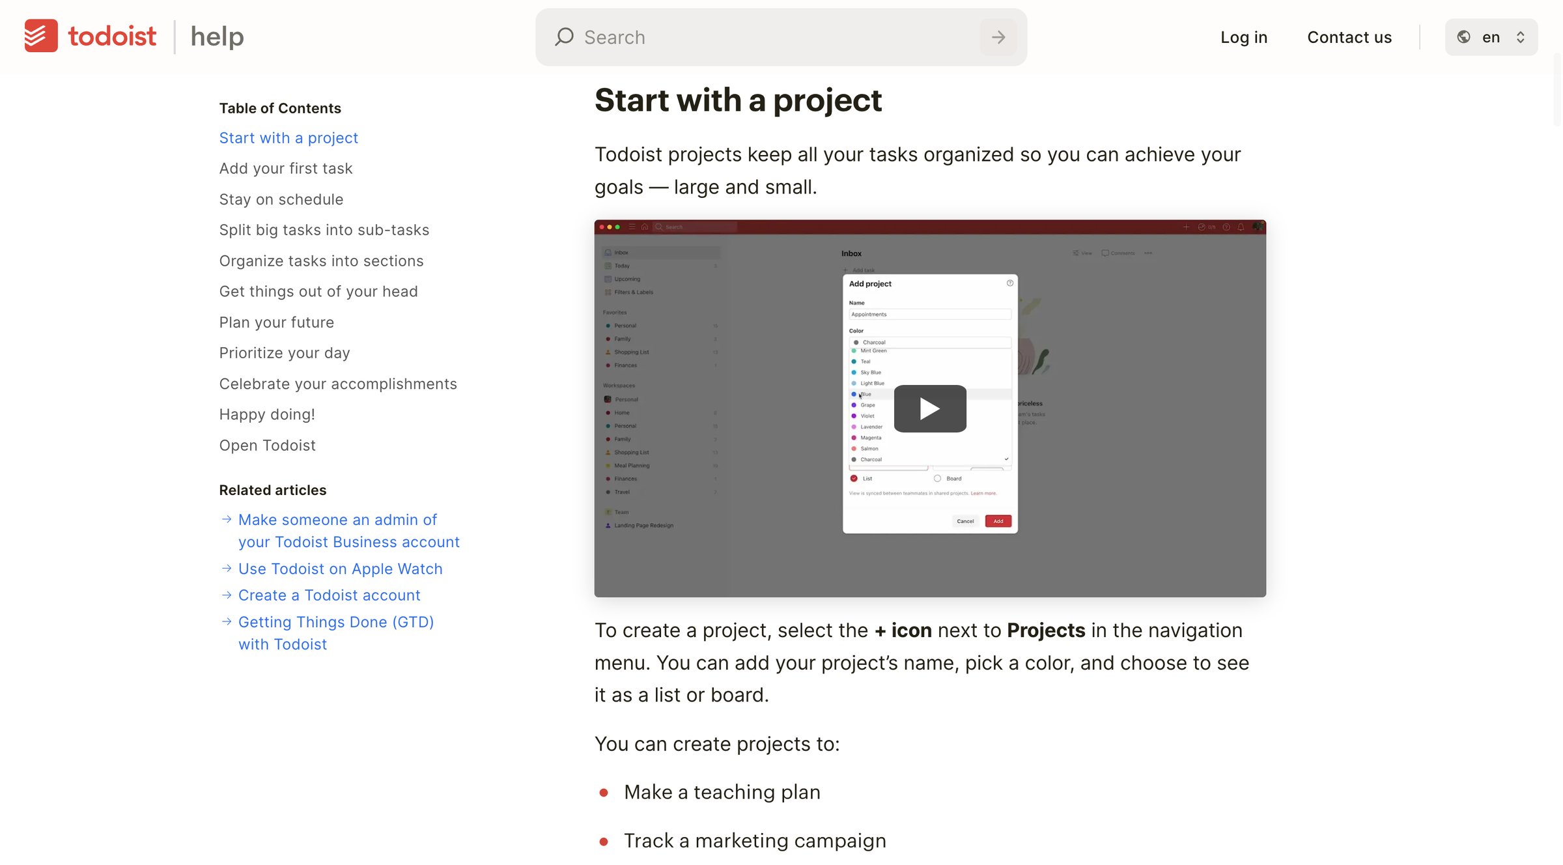Viewport: 1563px width, 865px height.
Task: Jump to Organize tasks into sections
Action: 321,261
